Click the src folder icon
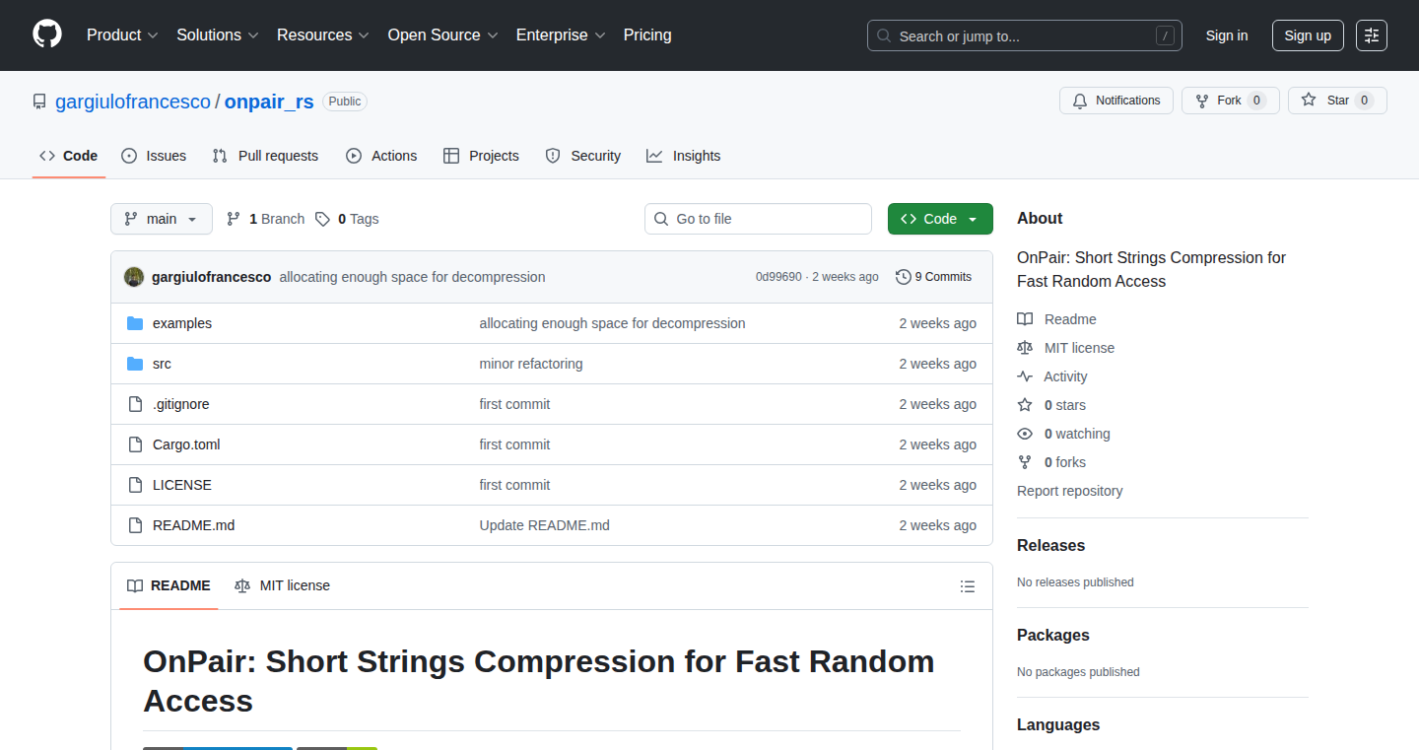The height and width of the screenshot is (750, 1419). (x=135, y=364)
